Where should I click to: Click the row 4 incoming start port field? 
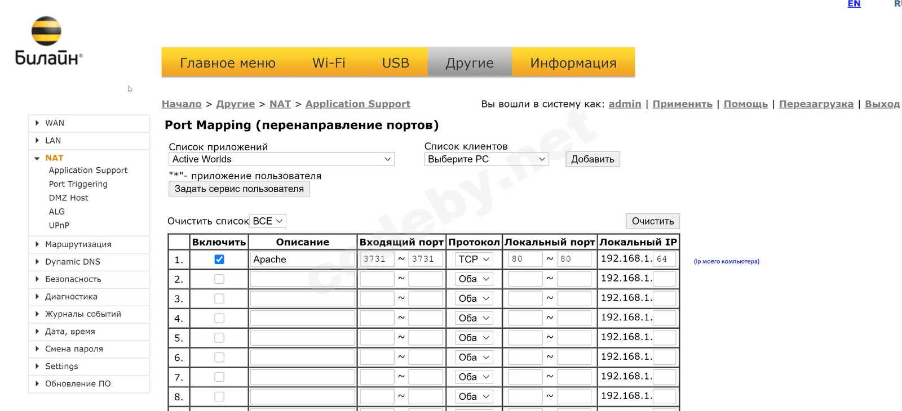click(x=377, y=318)
